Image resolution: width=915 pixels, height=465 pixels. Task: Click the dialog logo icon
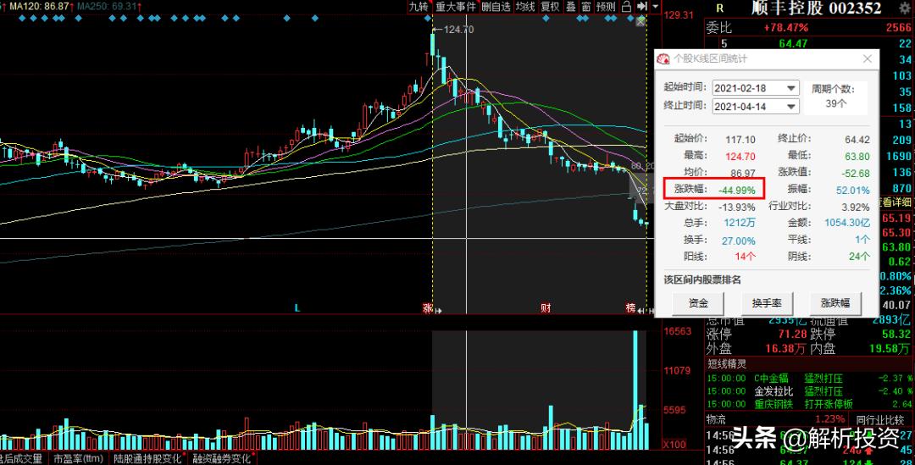click(x=663, y=59)
